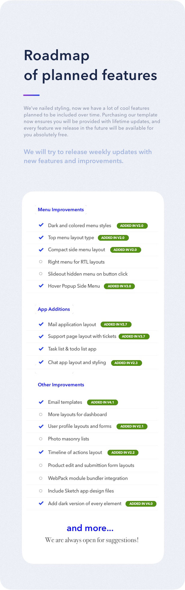Click the ADDED IN V4.1 badge
Viewport: 185px width, 590px height.
pos(102,402)
